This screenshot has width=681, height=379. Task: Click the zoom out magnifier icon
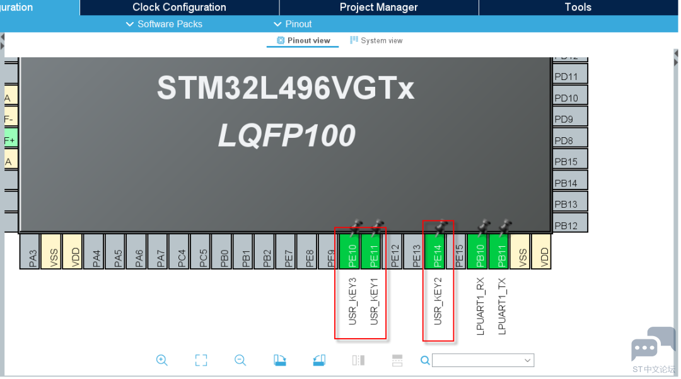[240, 360]
